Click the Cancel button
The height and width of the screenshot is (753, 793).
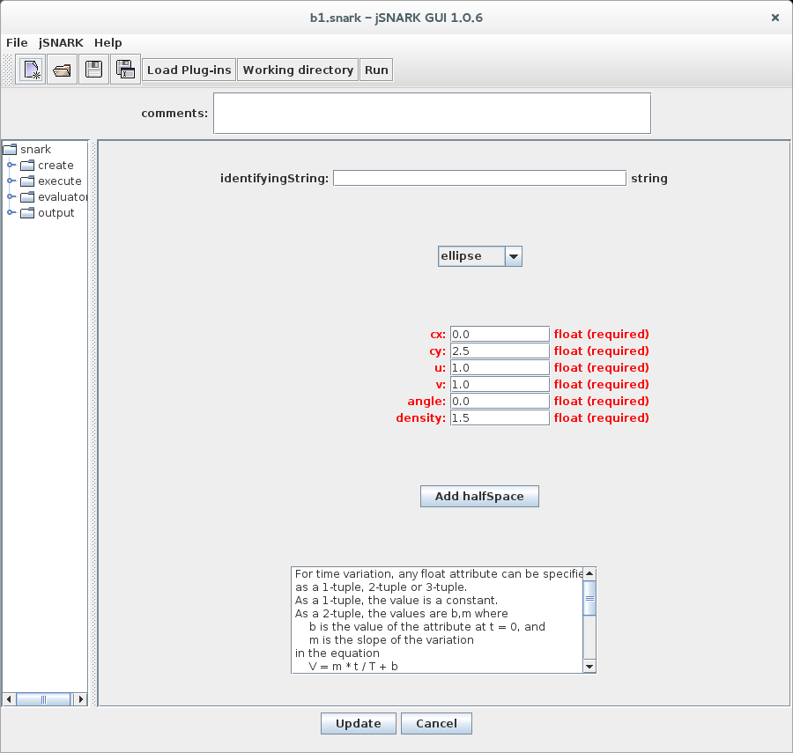pyautogui.click(x=436, y=723)
